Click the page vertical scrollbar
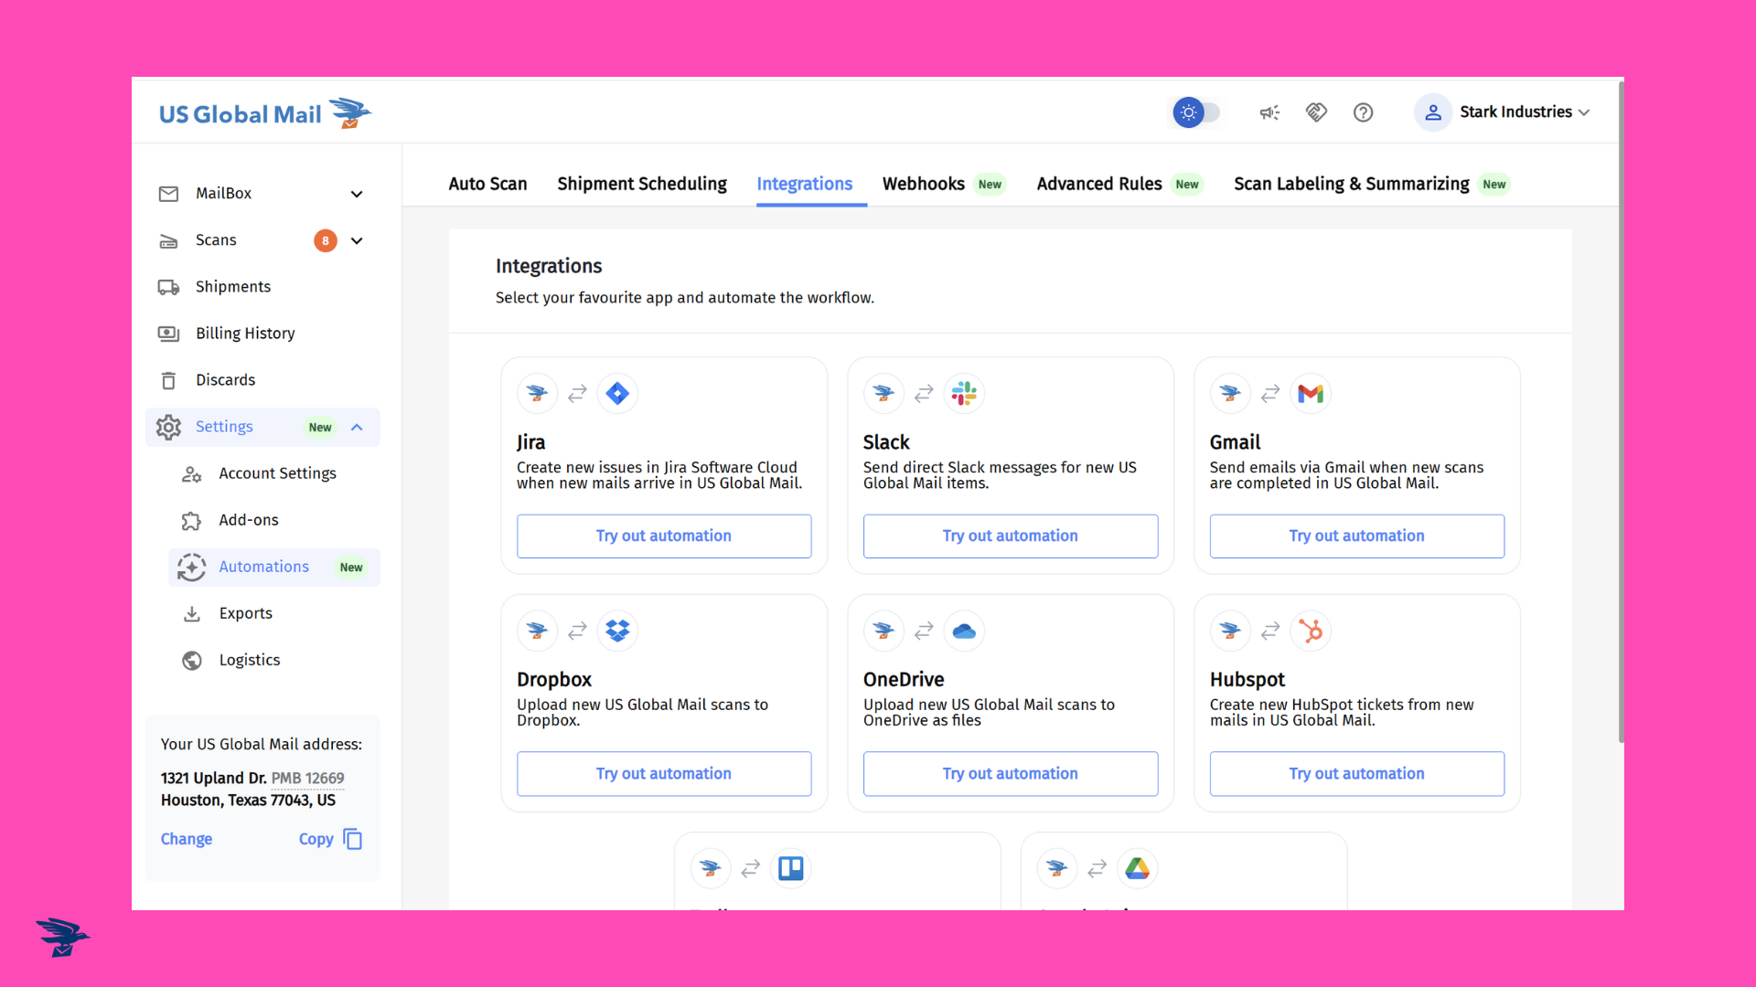This screenshot has width=1756, height=987. [1621, 411]
